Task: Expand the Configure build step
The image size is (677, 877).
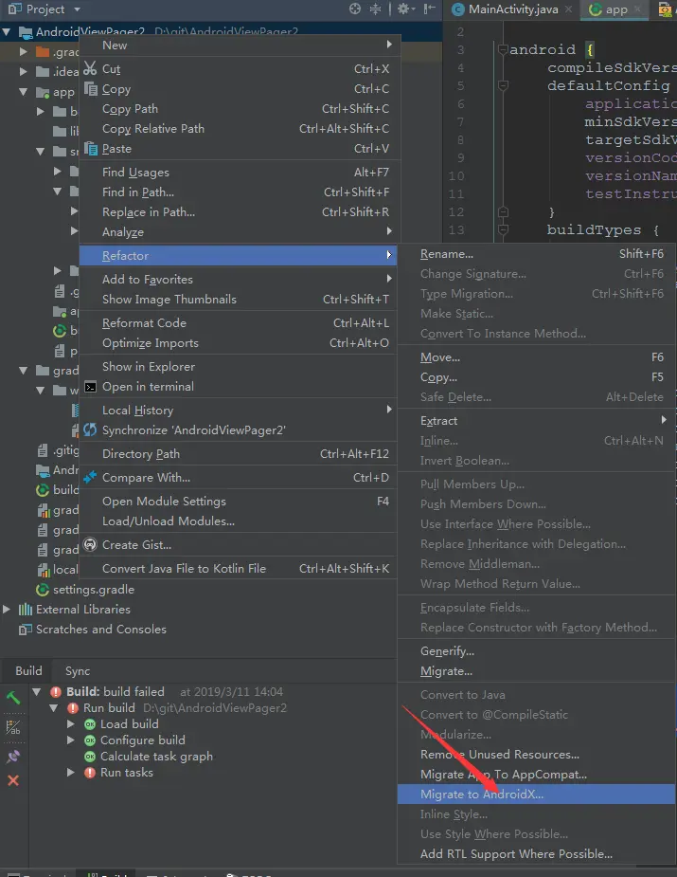Action: coord(71,740)
